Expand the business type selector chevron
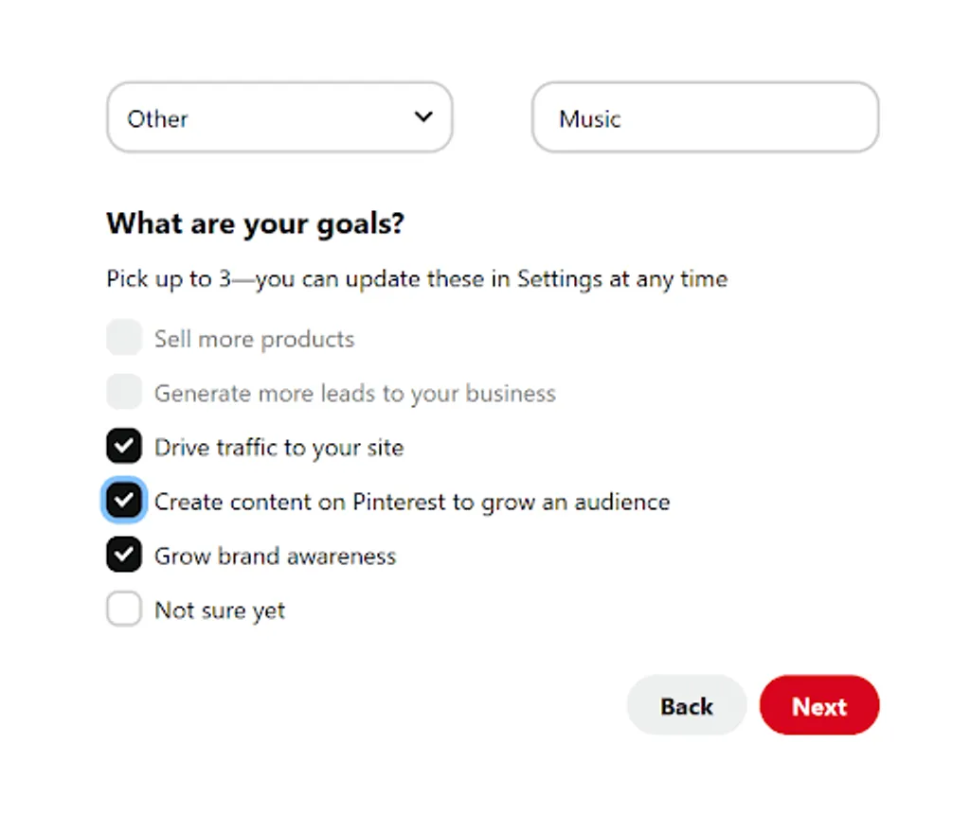This screenshot has height=814, width=970. [x=423, y=117]
